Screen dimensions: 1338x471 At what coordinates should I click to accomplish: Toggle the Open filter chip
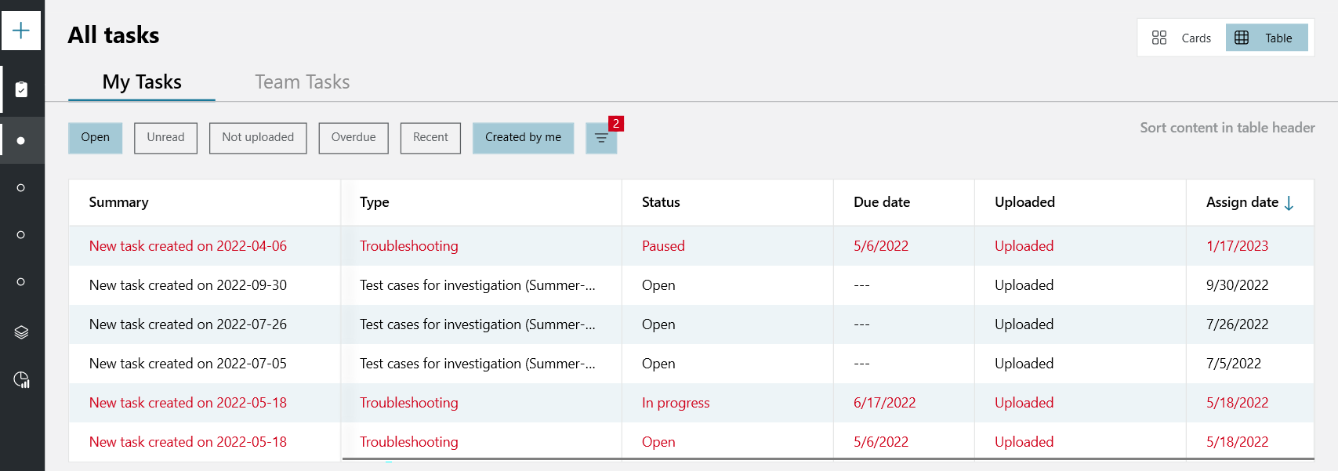pos(96,138)
